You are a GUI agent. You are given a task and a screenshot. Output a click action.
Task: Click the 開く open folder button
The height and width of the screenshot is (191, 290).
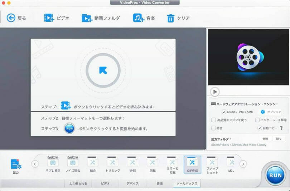pos(279,139)
